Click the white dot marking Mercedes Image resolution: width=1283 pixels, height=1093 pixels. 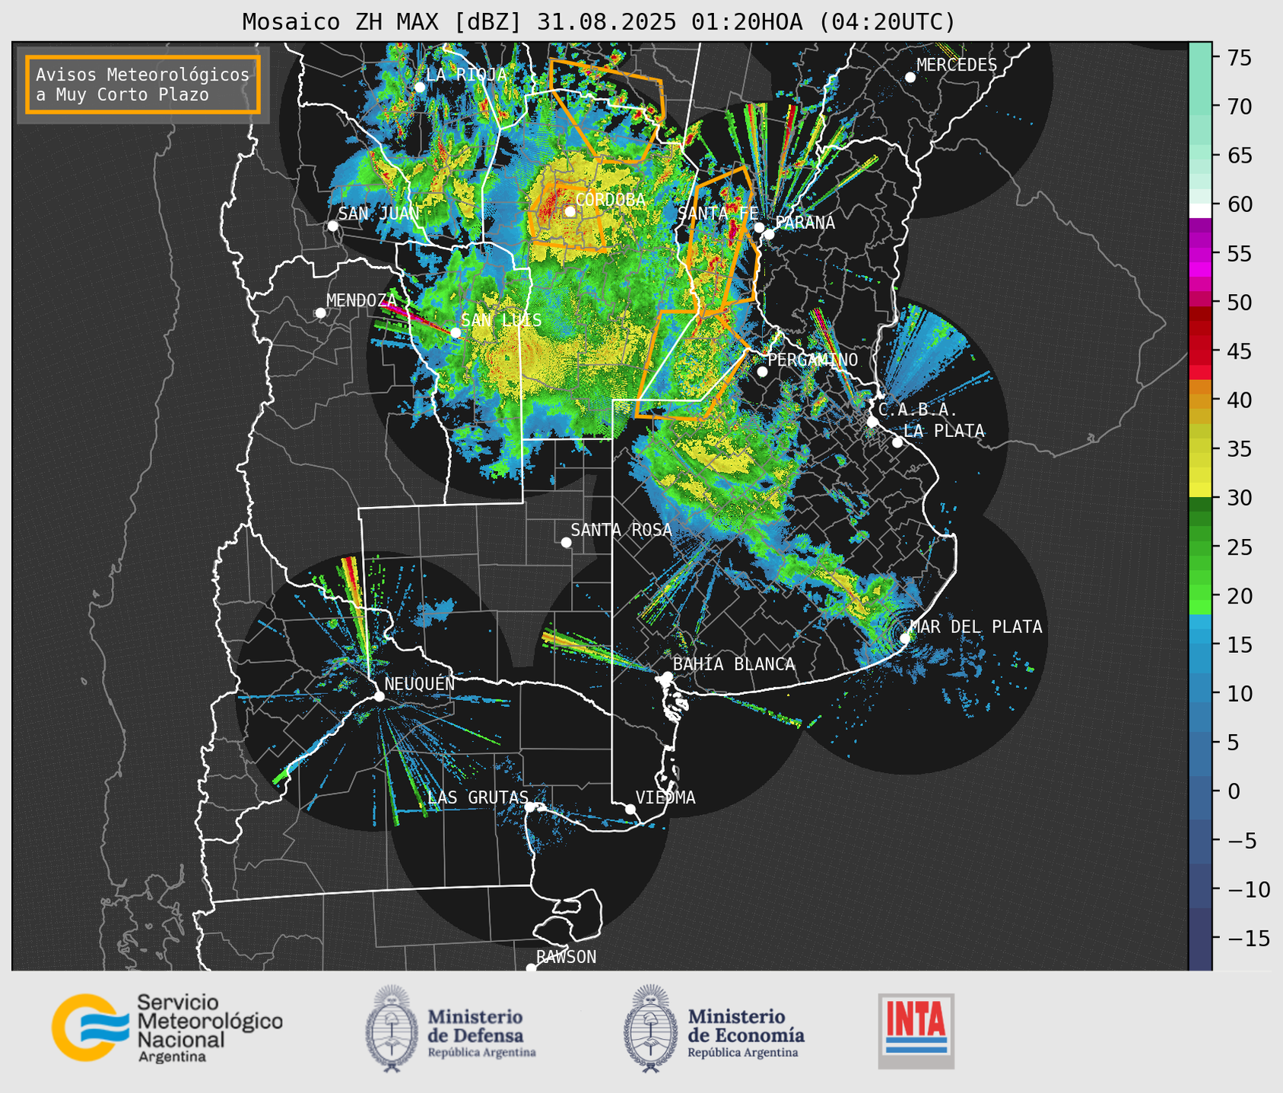point(910,78)
